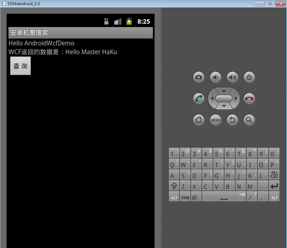Click the number 0 key

274,153
